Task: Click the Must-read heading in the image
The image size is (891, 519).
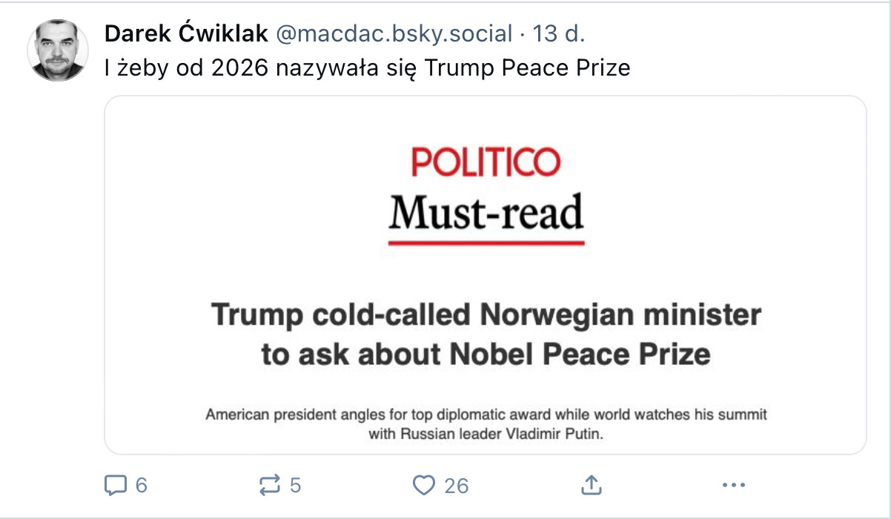Action: [x=486, y=213]
